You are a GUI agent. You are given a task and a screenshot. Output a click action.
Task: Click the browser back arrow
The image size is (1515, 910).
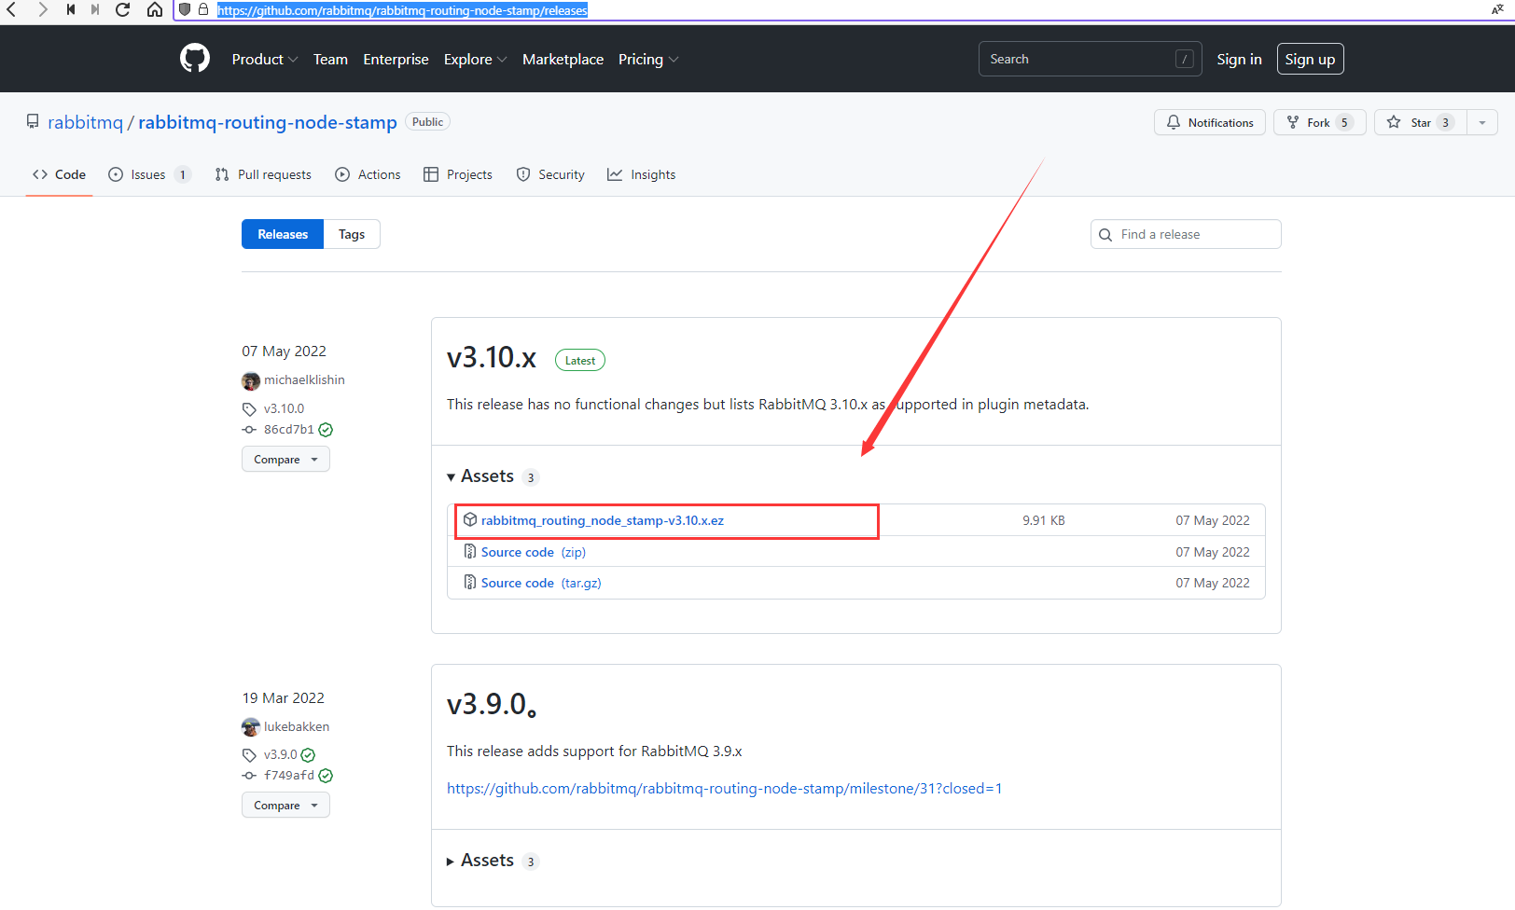[x=11, y=9]
